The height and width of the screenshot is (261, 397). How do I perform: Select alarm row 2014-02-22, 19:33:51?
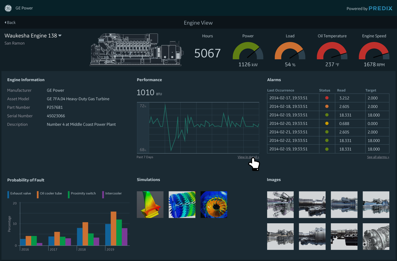tap(328, 140)
